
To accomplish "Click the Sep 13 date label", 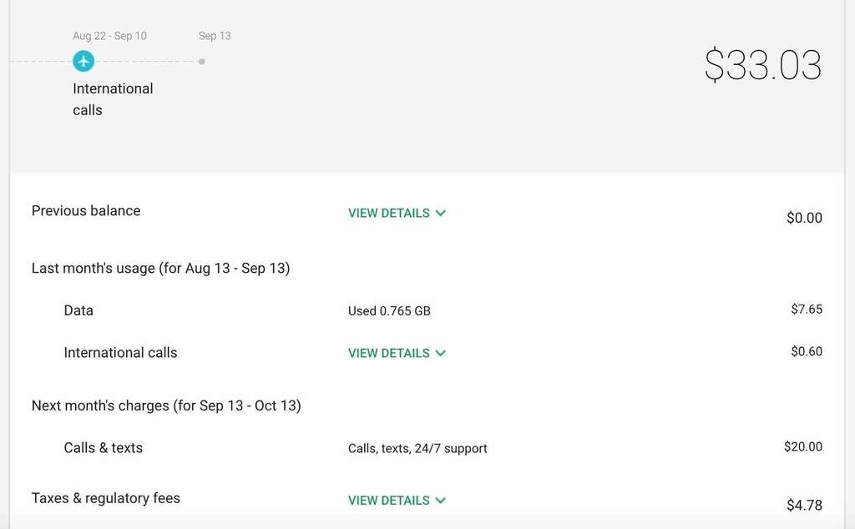I will click(x=215, y=36).
